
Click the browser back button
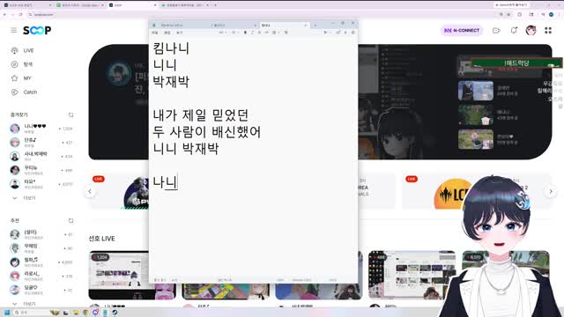point(4,14)
